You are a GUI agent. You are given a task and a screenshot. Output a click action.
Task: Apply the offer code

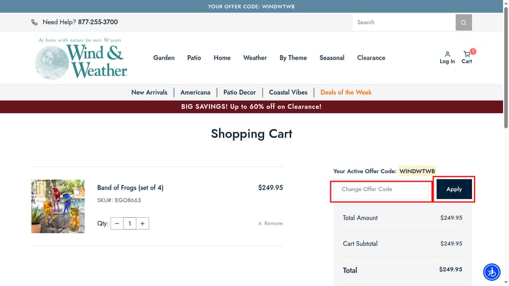coord(454,189)
